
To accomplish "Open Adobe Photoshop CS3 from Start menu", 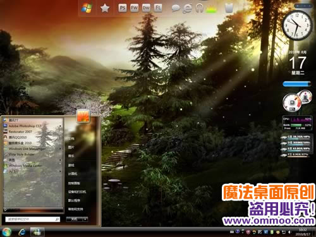I will click(33, 126).
